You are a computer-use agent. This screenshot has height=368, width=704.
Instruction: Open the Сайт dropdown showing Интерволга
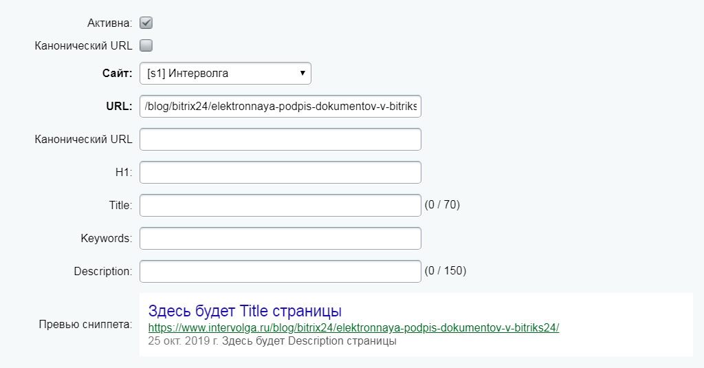[x=225, y=73]
